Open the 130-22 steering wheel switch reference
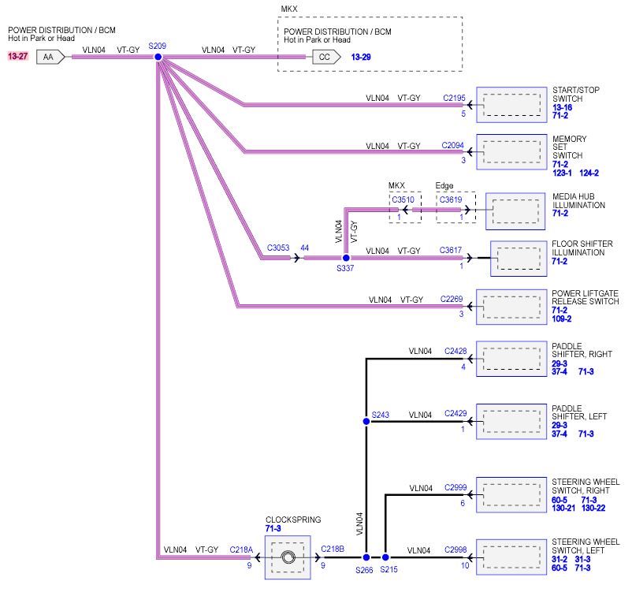This screenshot has height=596, width=632. point(593,508)
